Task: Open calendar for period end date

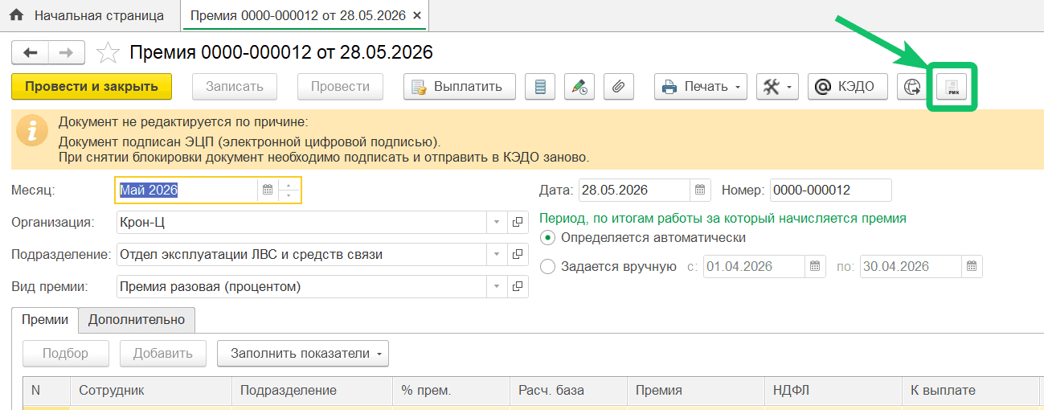Action: coord(972,267)
